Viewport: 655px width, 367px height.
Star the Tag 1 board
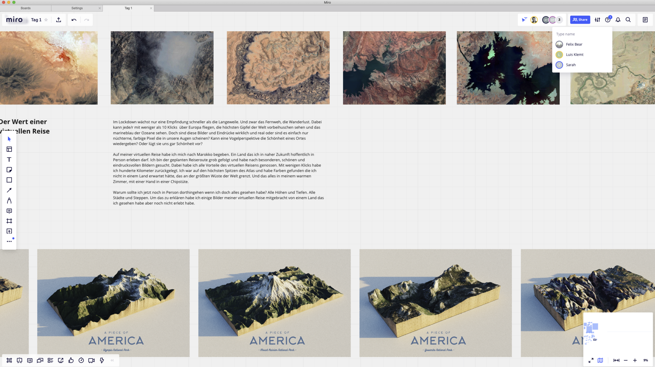point(46,20)
